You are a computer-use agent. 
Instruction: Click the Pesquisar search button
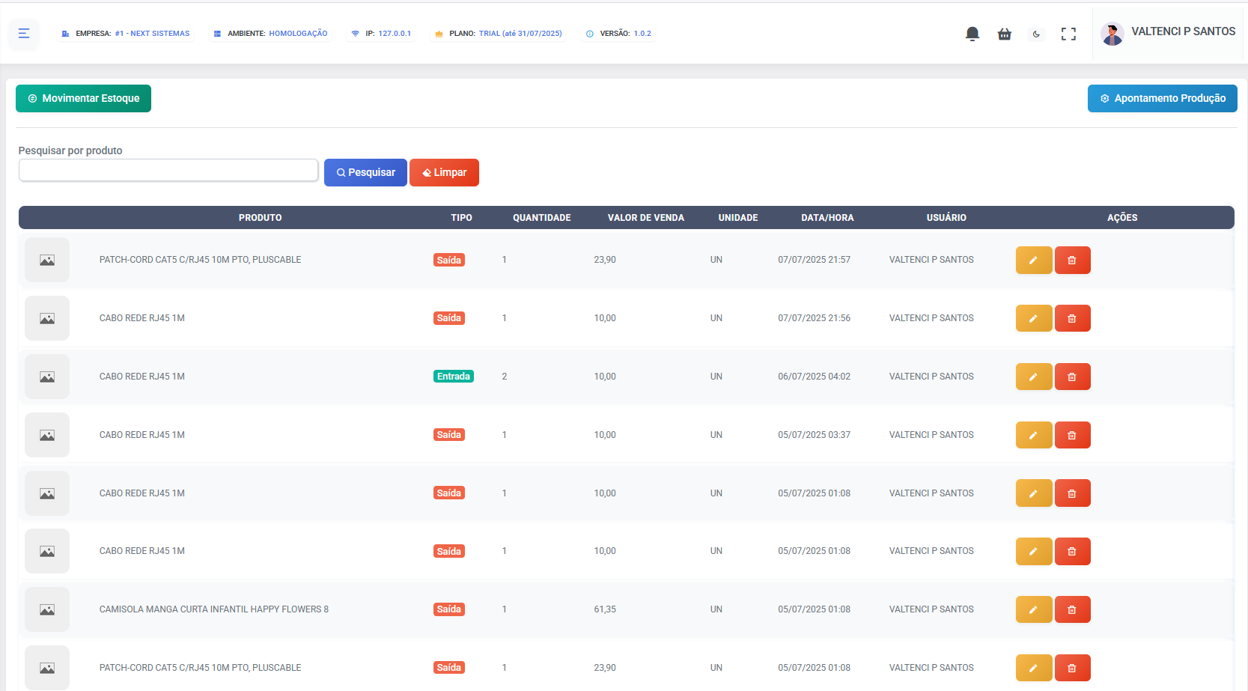(x=365, y=172)
